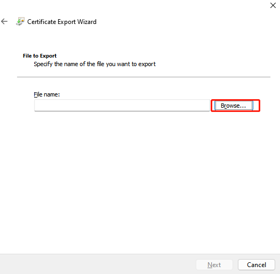Go back using the left arrow icon
This screenshot has width=280, height=274.
pos(4,22)
